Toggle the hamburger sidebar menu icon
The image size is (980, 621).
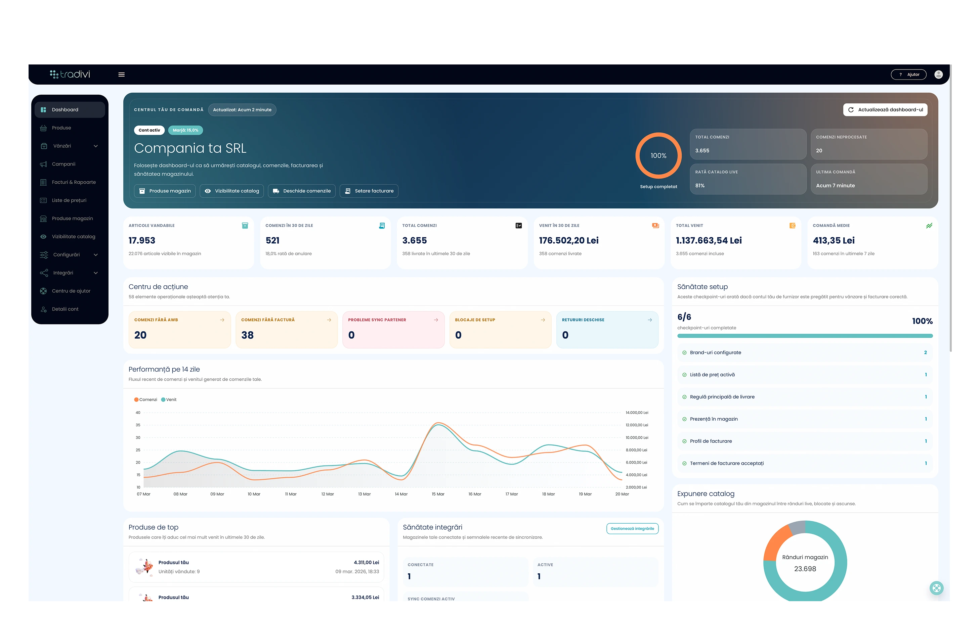(121, 75)
